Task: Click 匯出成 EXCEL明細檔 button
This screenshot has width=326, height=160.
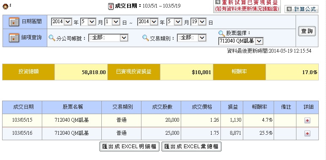Action: [129, 147]
